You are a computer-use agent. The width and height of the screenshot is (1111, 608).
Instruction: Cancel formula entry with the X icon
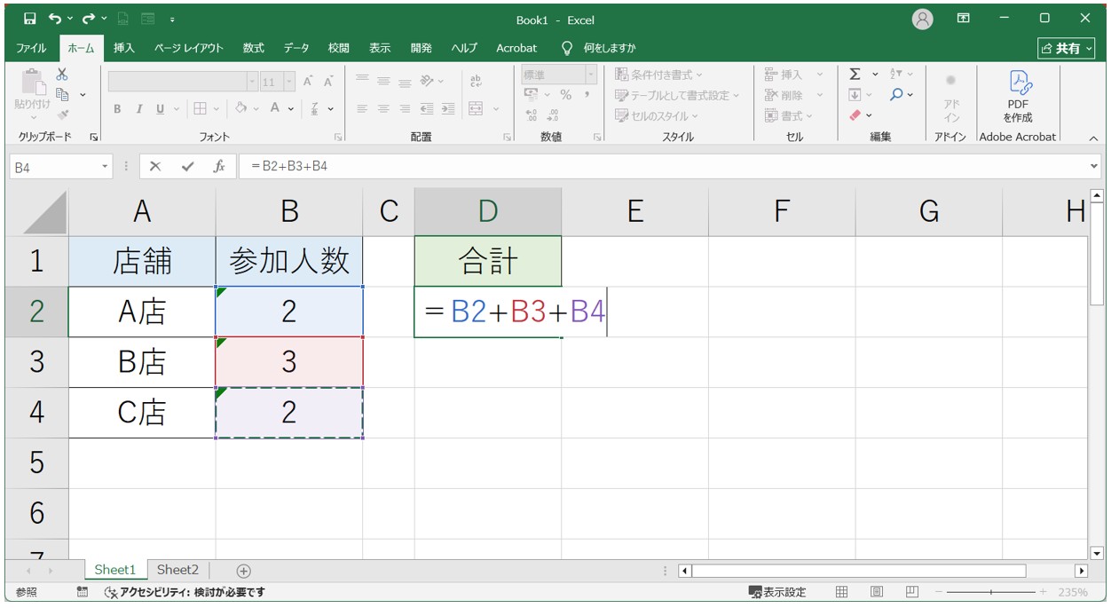[155, 166]
